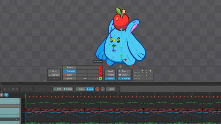Viewport: 221px width, 124px height.
Task: Select the Scale tool
Action: pos(69,75)
